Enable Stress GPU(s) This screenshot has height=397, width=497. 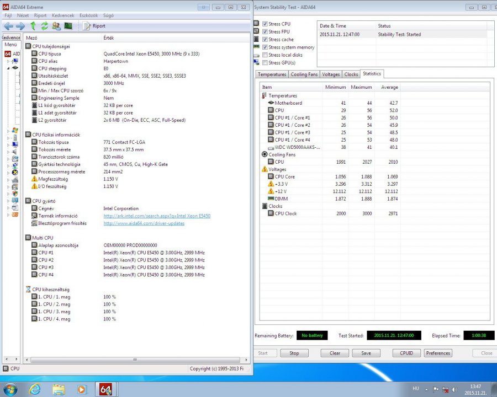click(x=265, y=62)
